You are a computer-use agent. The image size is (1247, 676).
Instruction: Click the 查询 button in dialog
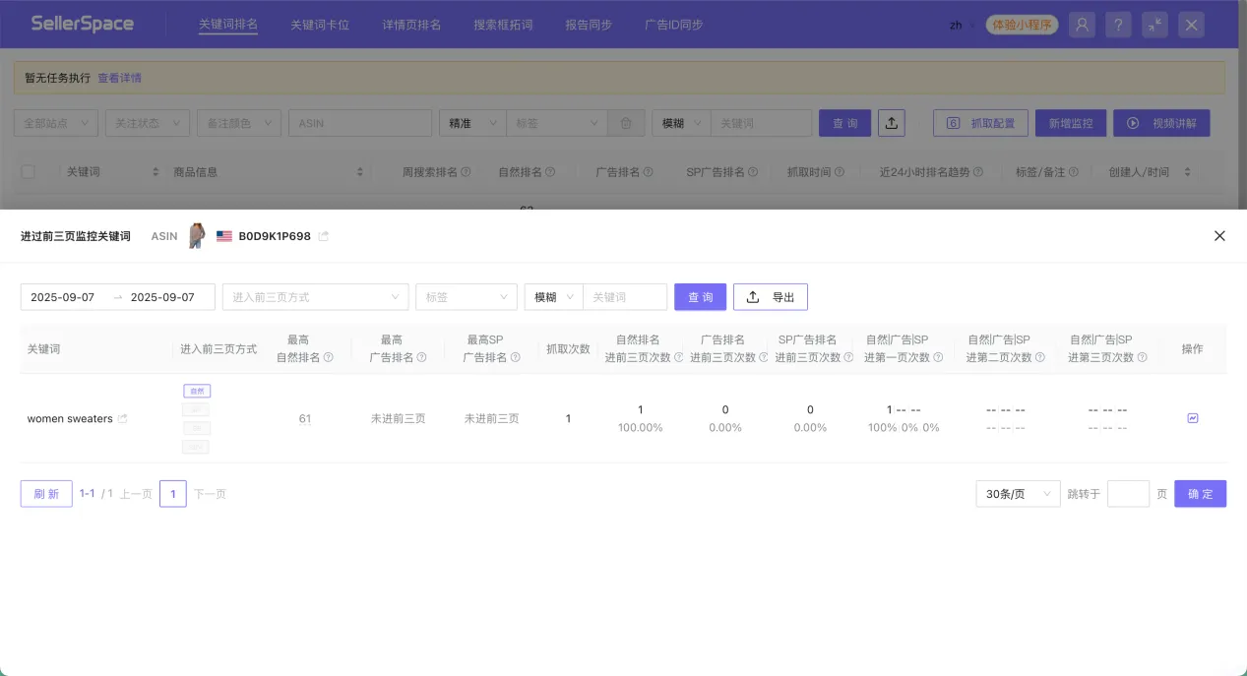pyautogui.click(x=700, y=297)
